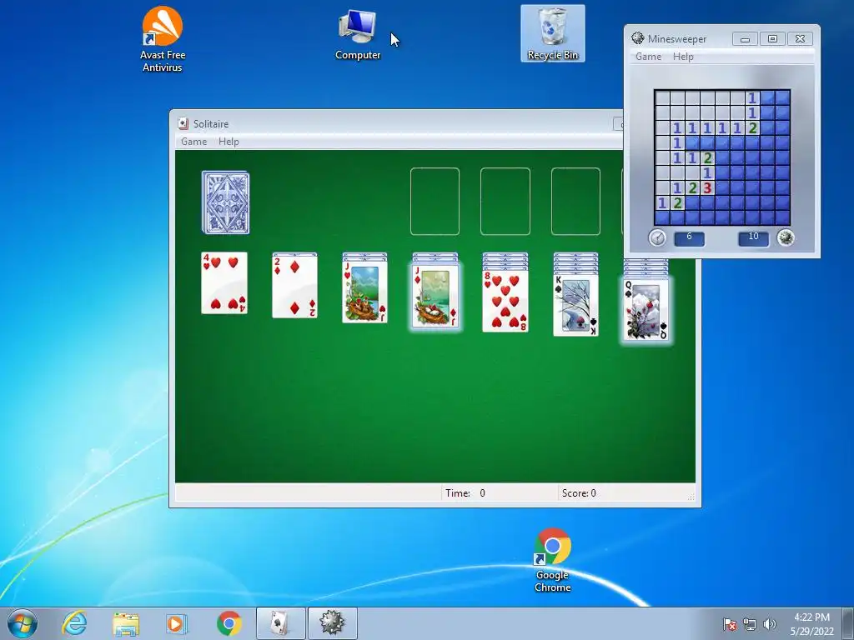Click the Minesweeper mine counter icon
854x640 pixels.
[x=786, y=237]
